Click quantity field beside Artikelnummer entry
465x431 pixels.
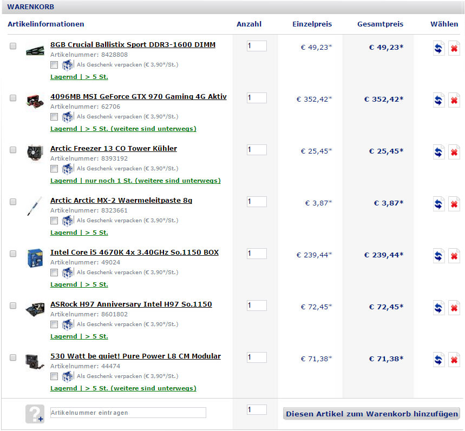point(257,410)
